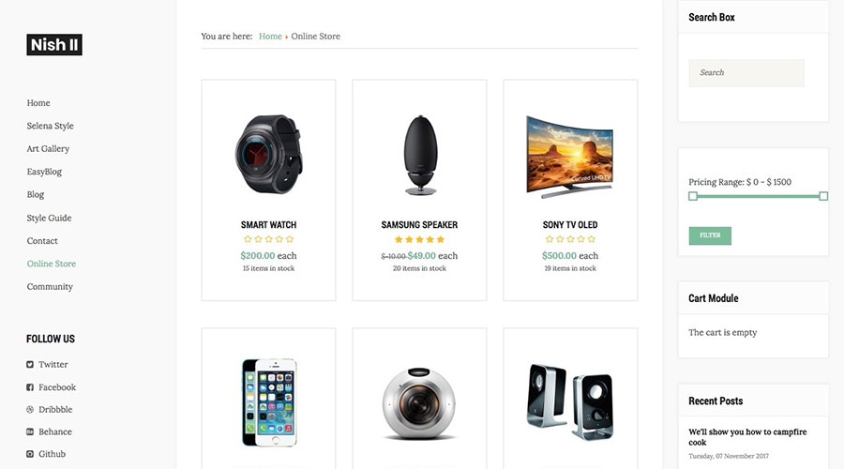This screenshot has height=469, width=844.
Task: Click the Facebook social icon
Action: pyautogui.click(x=30, y=387)
